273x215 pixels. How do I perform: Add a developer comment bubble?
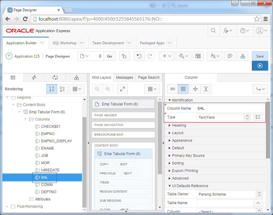pos(230,56)
